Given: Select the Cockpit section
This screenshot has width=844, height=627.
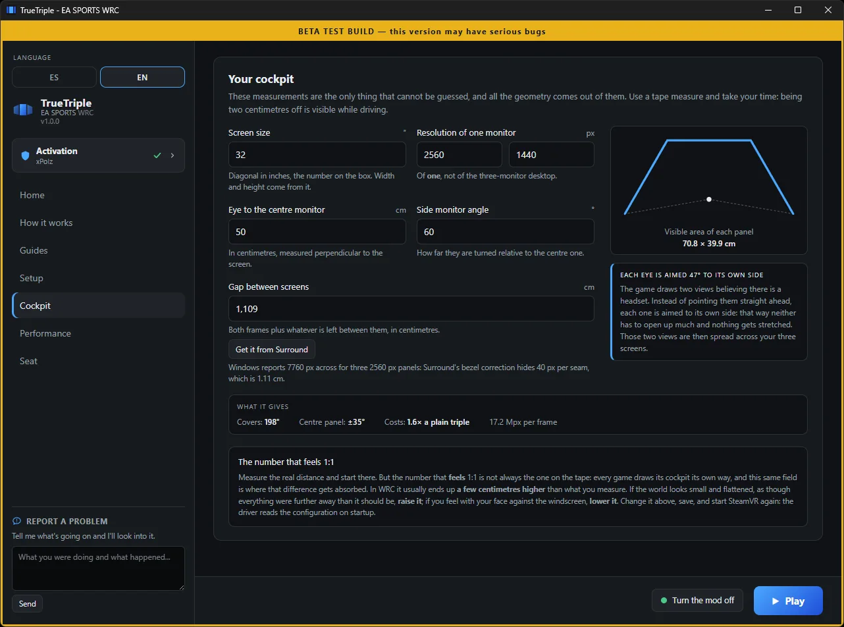Looking at the screenshot, I should coord(99,306).
